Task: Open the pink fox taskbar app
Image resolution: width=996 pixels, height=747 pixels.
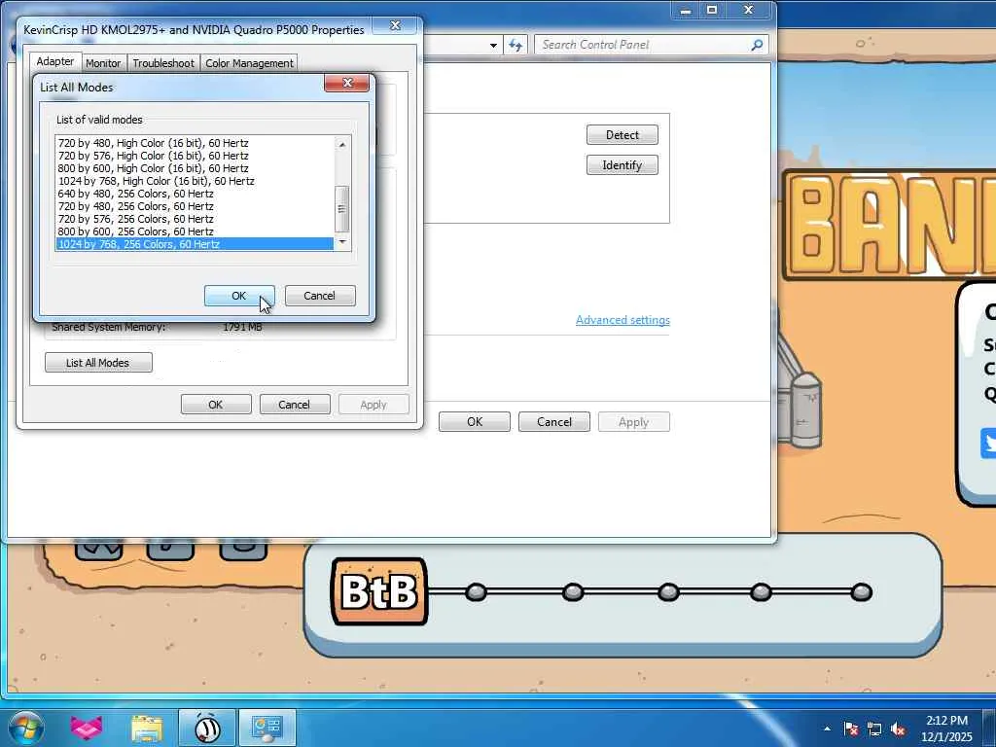Action: point(87,728)
